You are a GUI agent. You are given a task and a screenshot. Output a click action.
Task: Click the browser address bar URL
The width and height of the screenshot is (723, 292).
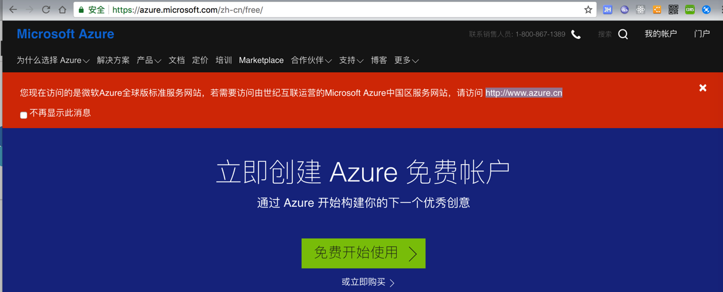click(x=188, y=10)
